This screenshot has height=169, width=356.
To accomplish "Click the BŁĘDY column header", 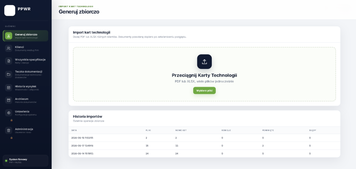I will tap(313, 130).
